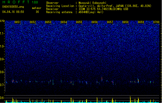Click the 0658 time marker
The width and height of the screenshot is (162, 103).
click(125, 22)
